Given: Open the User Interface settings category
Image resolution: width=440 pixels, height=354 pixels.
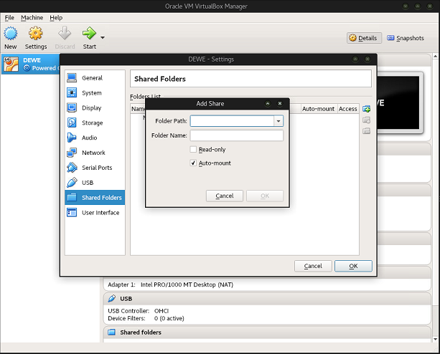Looking at the screenshot, I should [95, 213].
